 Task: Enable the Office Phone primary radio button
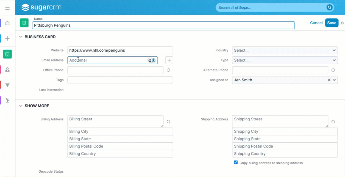click(168, 70)
